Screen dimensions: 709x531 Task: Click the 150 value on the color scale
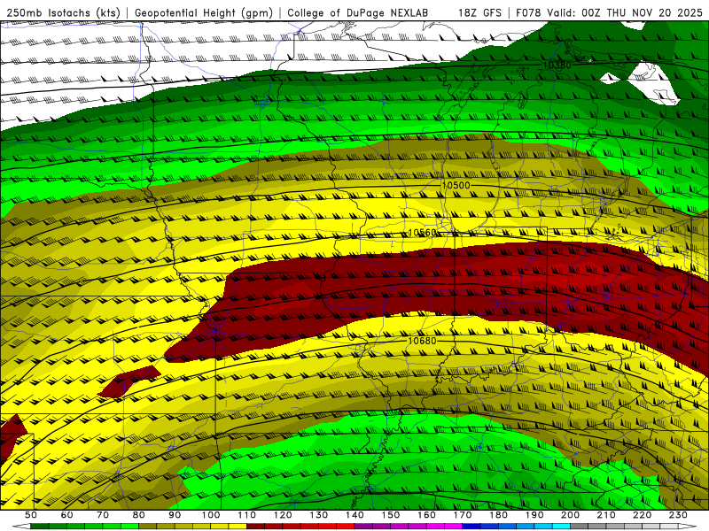click(x=391, y=515)
